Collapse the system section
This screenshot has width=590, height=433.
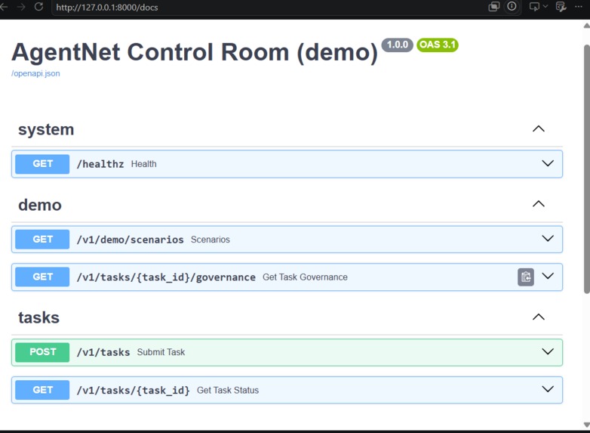coord(539,129)
